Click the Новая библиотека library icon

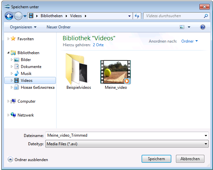point(17,87)
